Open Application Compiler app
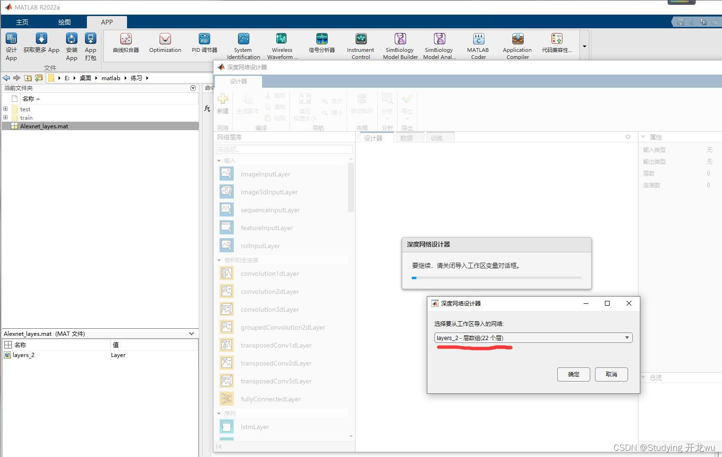The height and width of the screenshot is (457, 722). tap(518, 46)
